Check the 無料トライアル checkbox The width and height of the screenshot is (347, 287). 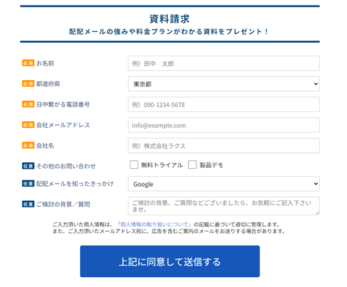pyautogui.click(x=134, y=165)
